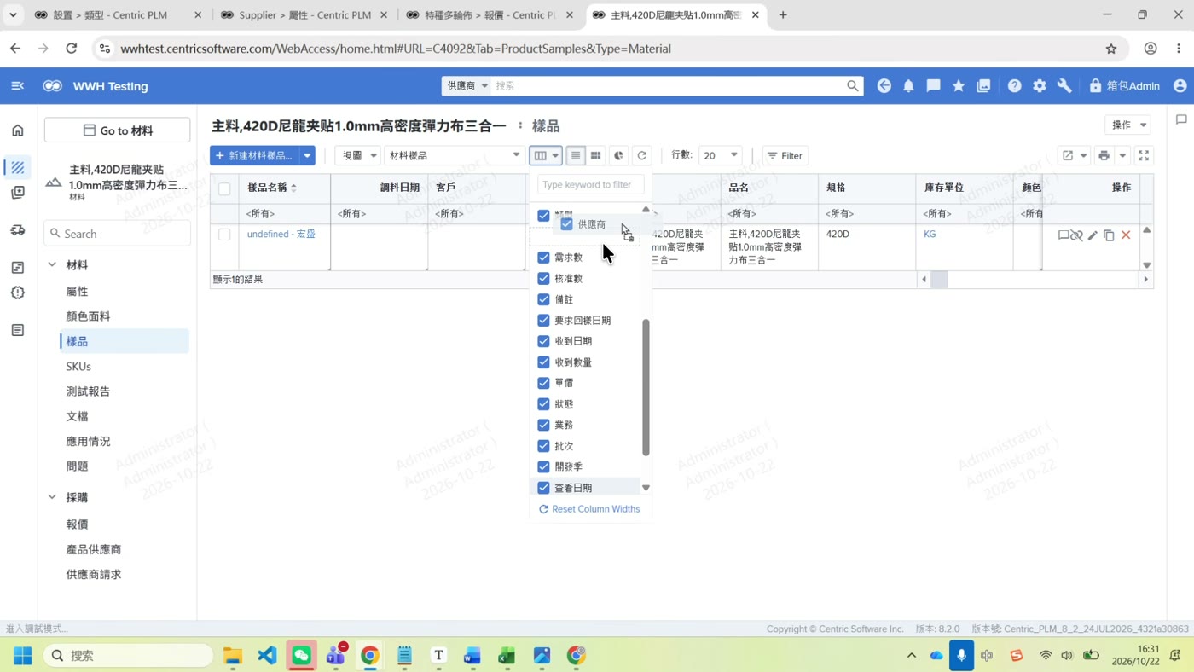This screenshot has width=1194, height=672.
Task: Open the 操作 actions dropdown
Action: (x=1127, y=125)
